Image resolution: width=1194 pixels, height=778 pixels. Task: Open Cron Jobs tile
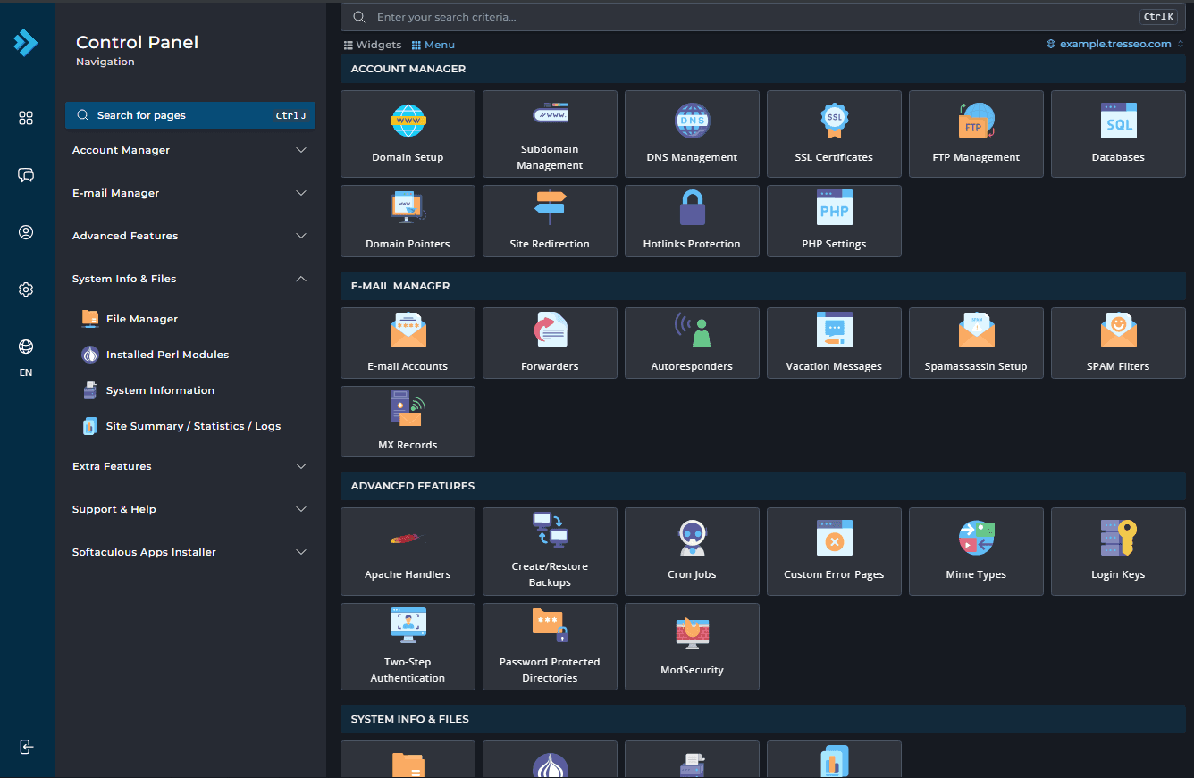point(692,551)
